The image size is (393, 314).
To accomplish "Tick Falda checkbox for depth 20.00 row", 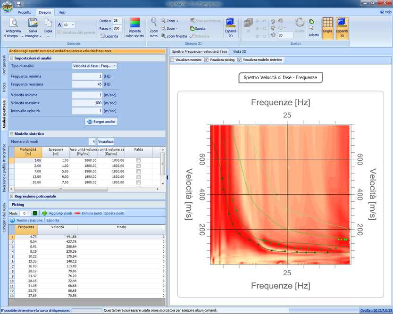I will (138, 182).
